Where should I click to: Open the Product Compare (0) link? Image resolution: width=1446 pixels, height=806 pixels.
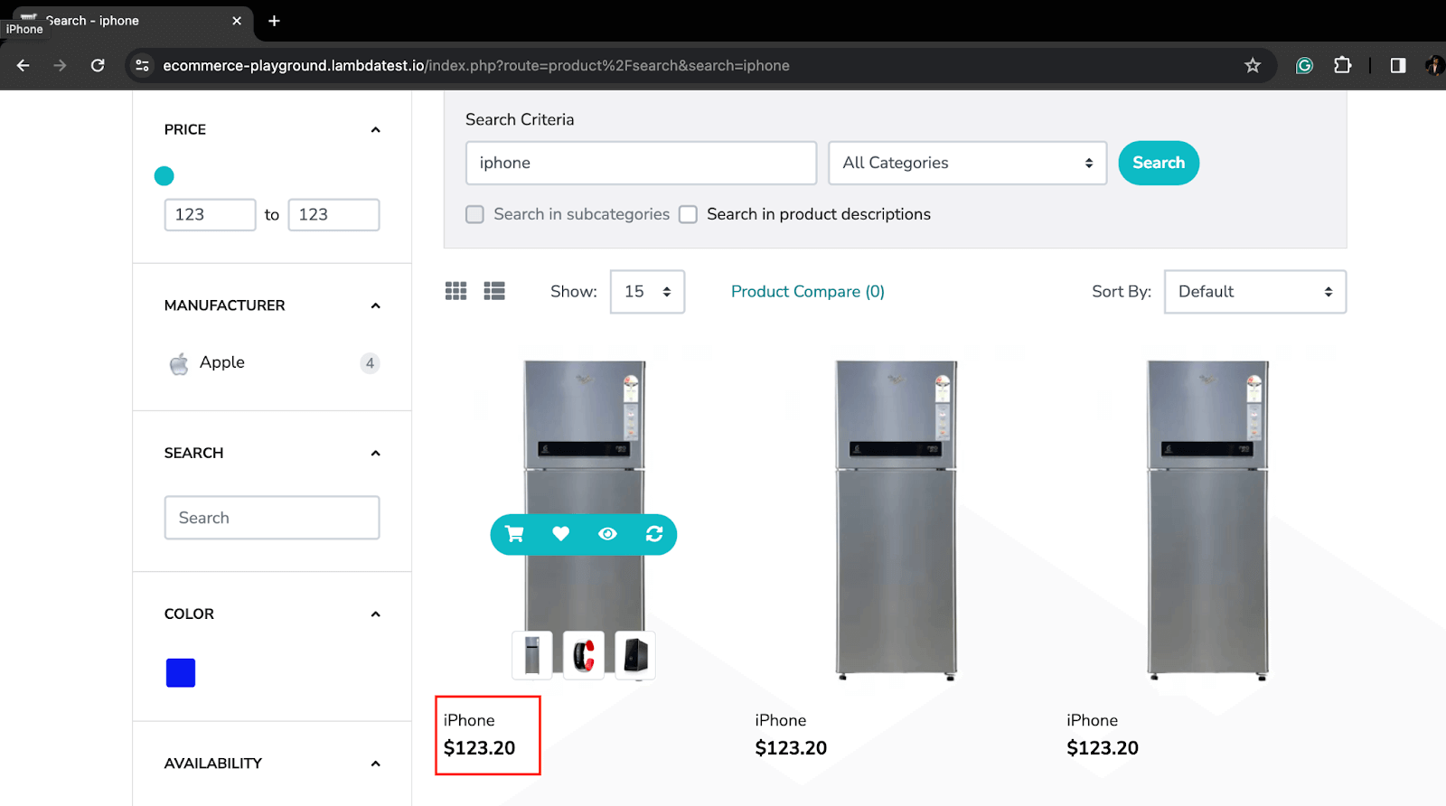point(807,292)
